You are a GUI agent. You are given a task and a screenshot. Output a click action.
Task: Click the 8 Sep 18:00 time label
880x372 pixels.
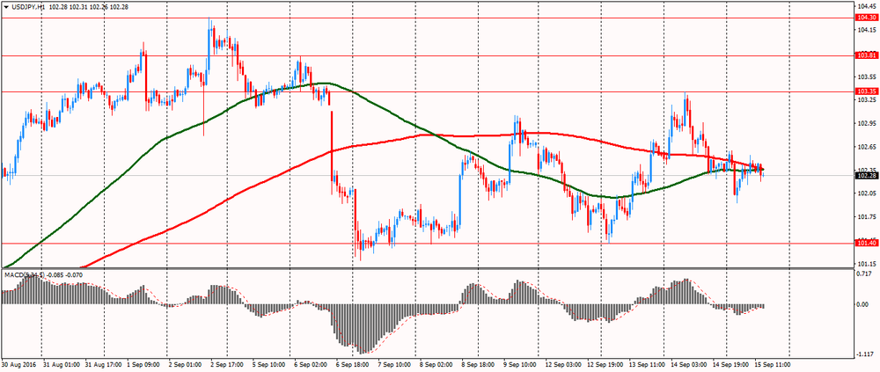coord(477,364)
